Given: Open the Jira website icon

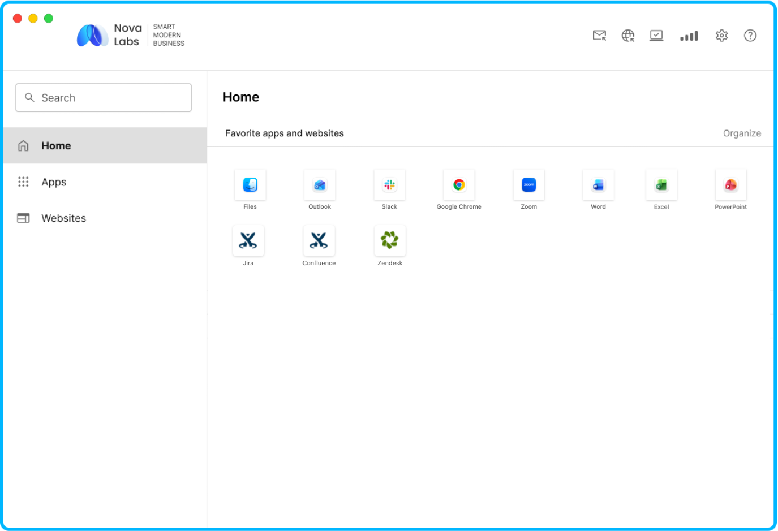Looking at the screenshot, I should coord(248,240).
